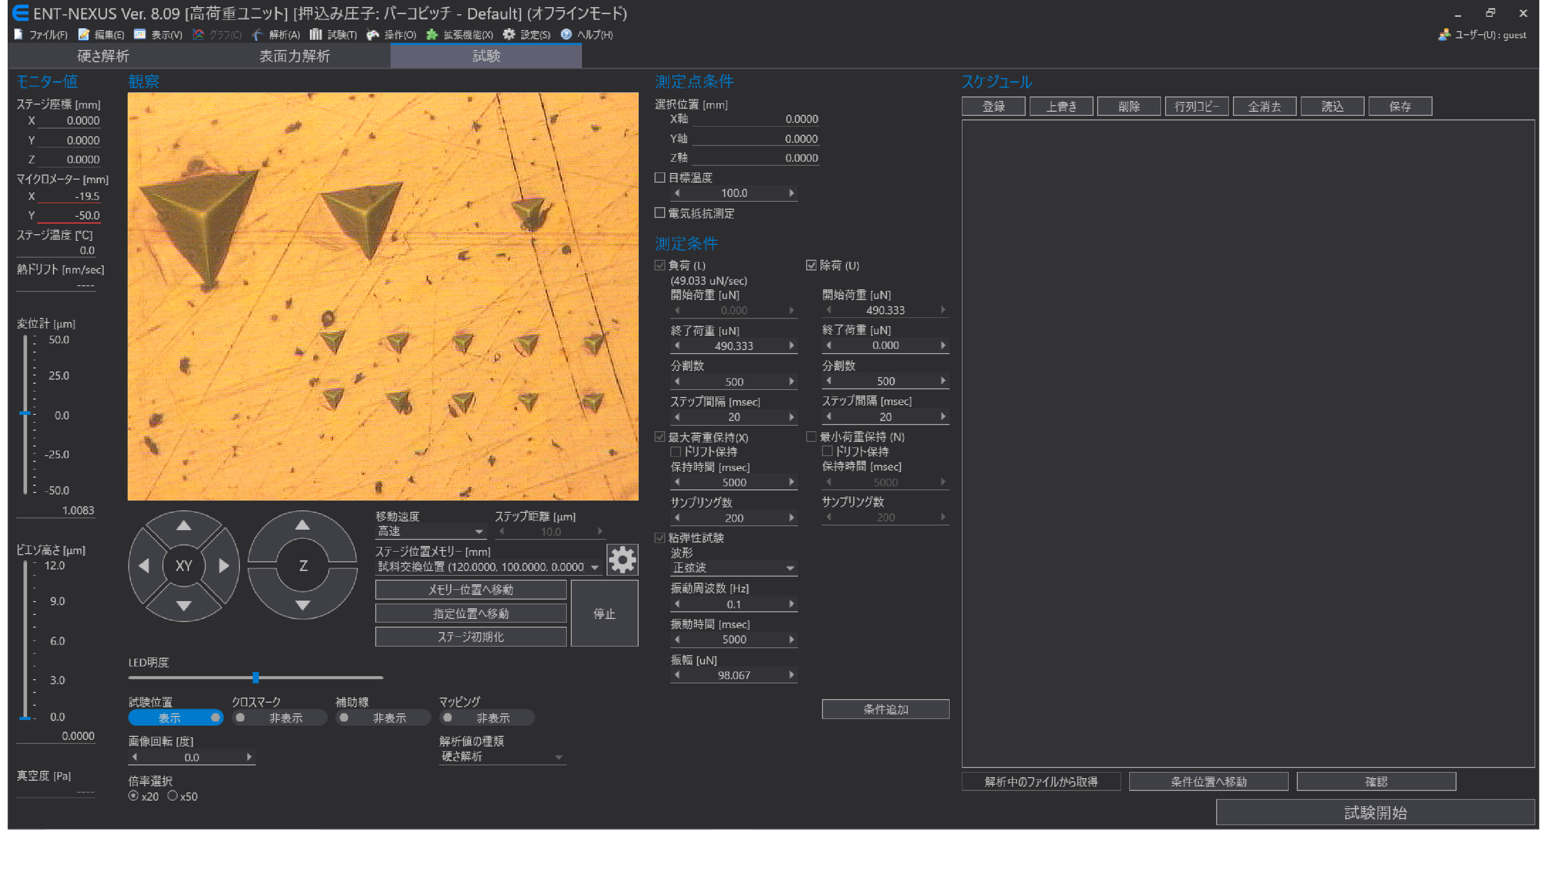Open stage position memory gear settings

621,560
